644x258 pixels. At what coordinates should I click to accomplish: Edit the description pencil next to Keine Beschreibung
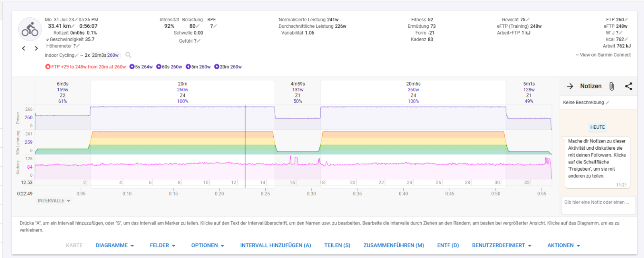(607, 103)
